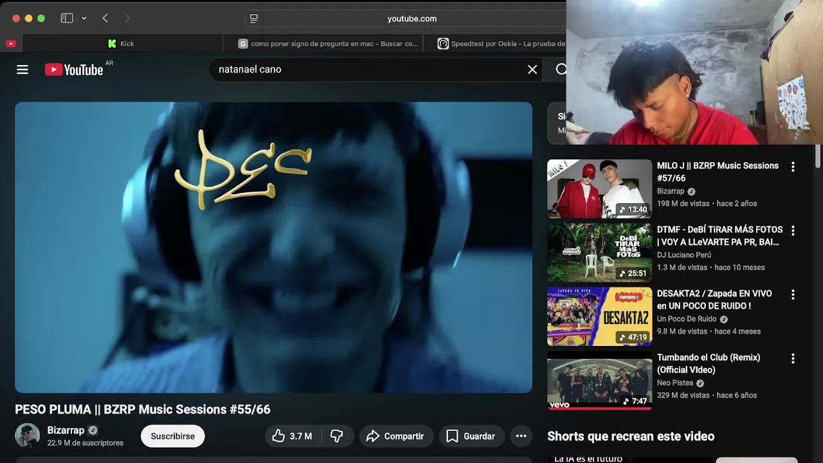Viewport: 823px width, 463px height.
Task: Go back in Safari
Action: pos(105,18)
